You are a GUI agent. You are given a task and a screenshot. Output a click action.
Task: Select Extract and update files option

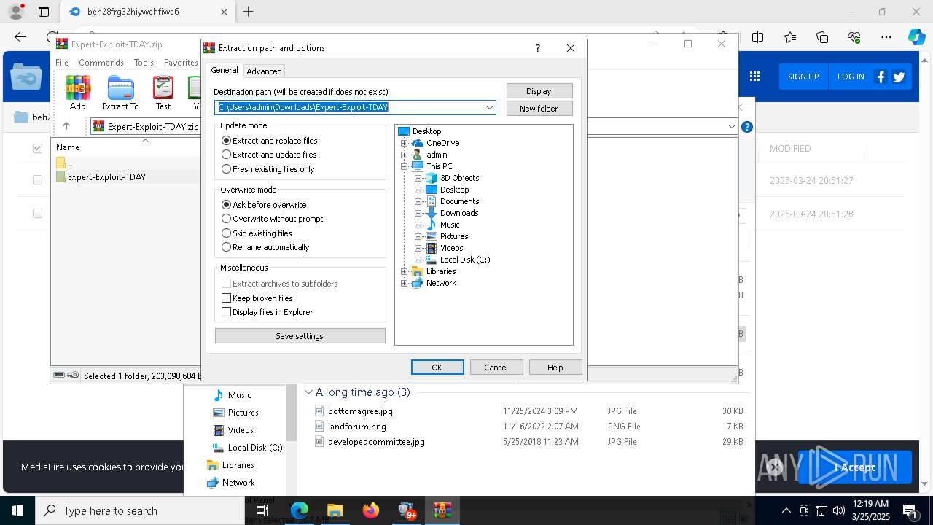pyautogui.click(x=270, y=155)
